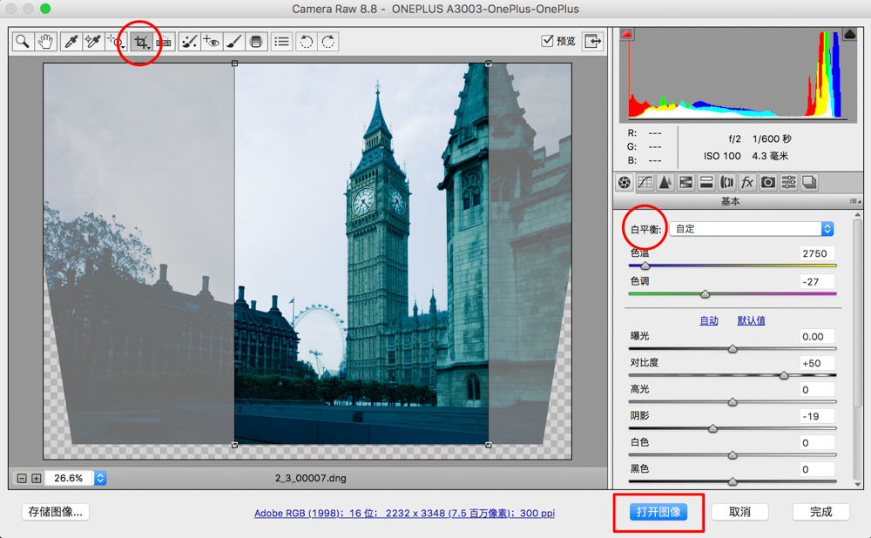The width and height of the screenshot is (871, 538).
Task: Click the 色温 temperature slider handle
Action: pyautogui.click(x=645, y=266)
